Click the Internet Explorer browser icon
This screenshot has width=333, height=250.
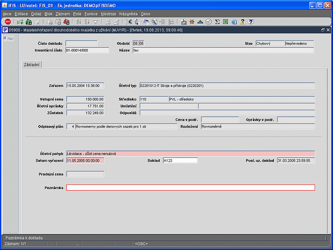point(234,22)
